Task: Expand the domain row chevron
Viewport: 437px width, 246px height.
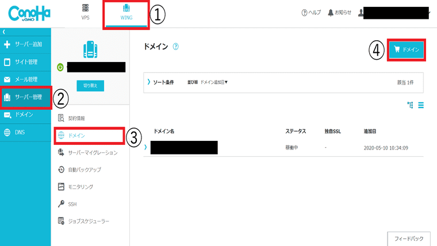Action: 145,147
